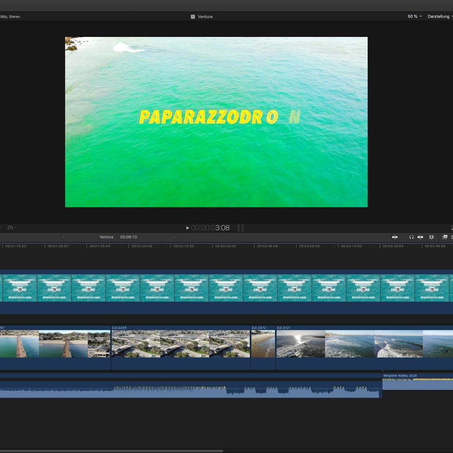Toggle audio skimming headphones icon
The width and height of the screenshot is (453, 453).
coord(411,237)
